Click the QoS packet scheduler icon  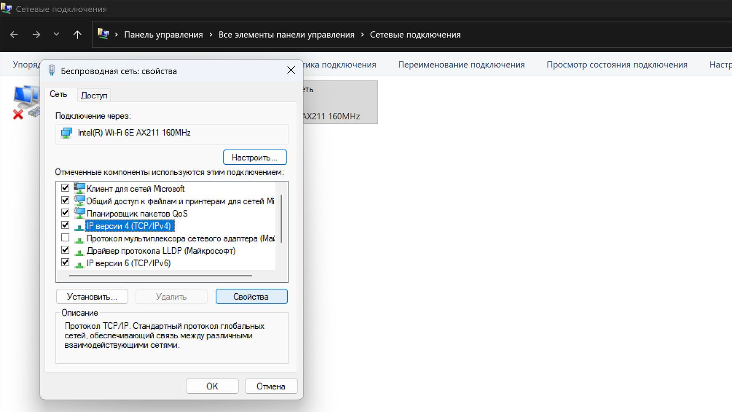[x=79, y=213]
